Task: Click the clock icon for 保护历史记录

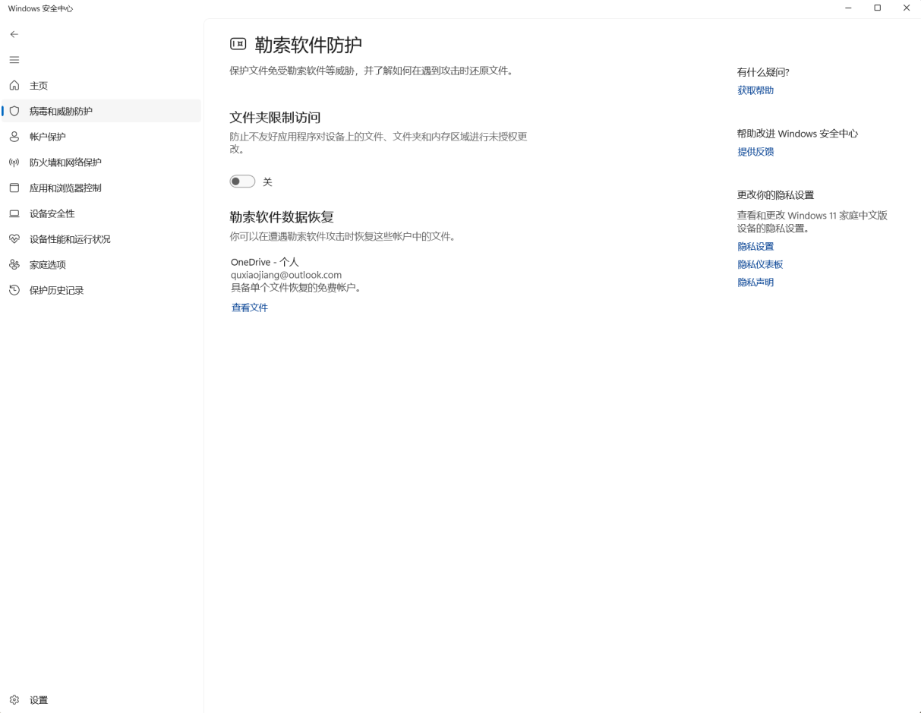Action: pos(14,290)
